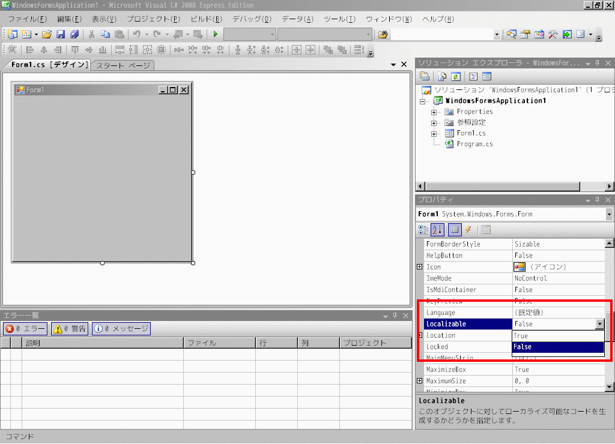The image size is (615, 444).
Task: Click the New Project toolbar icon
Action: (x=13, y=34)
